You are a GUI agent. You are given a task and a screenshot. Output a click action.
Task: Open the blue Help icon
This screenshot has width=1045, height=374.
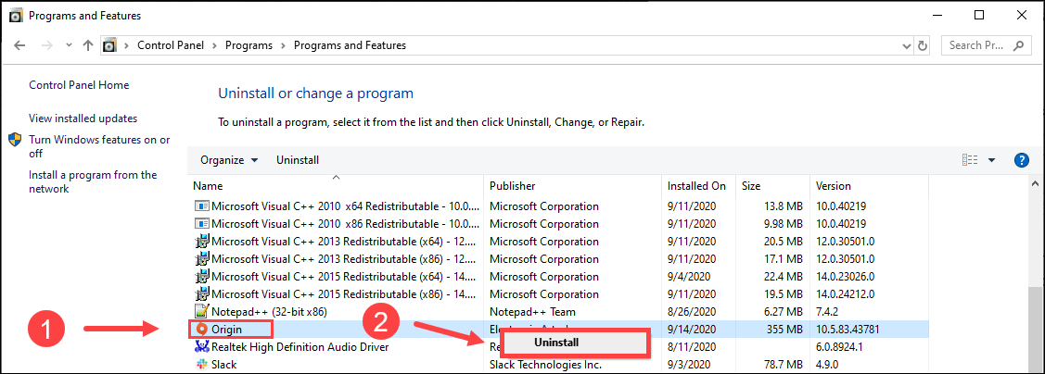pos(1021,160)
